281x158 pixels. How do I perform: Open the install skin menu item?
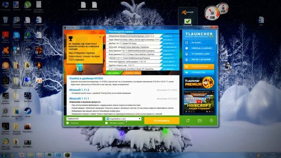point(198,54)
